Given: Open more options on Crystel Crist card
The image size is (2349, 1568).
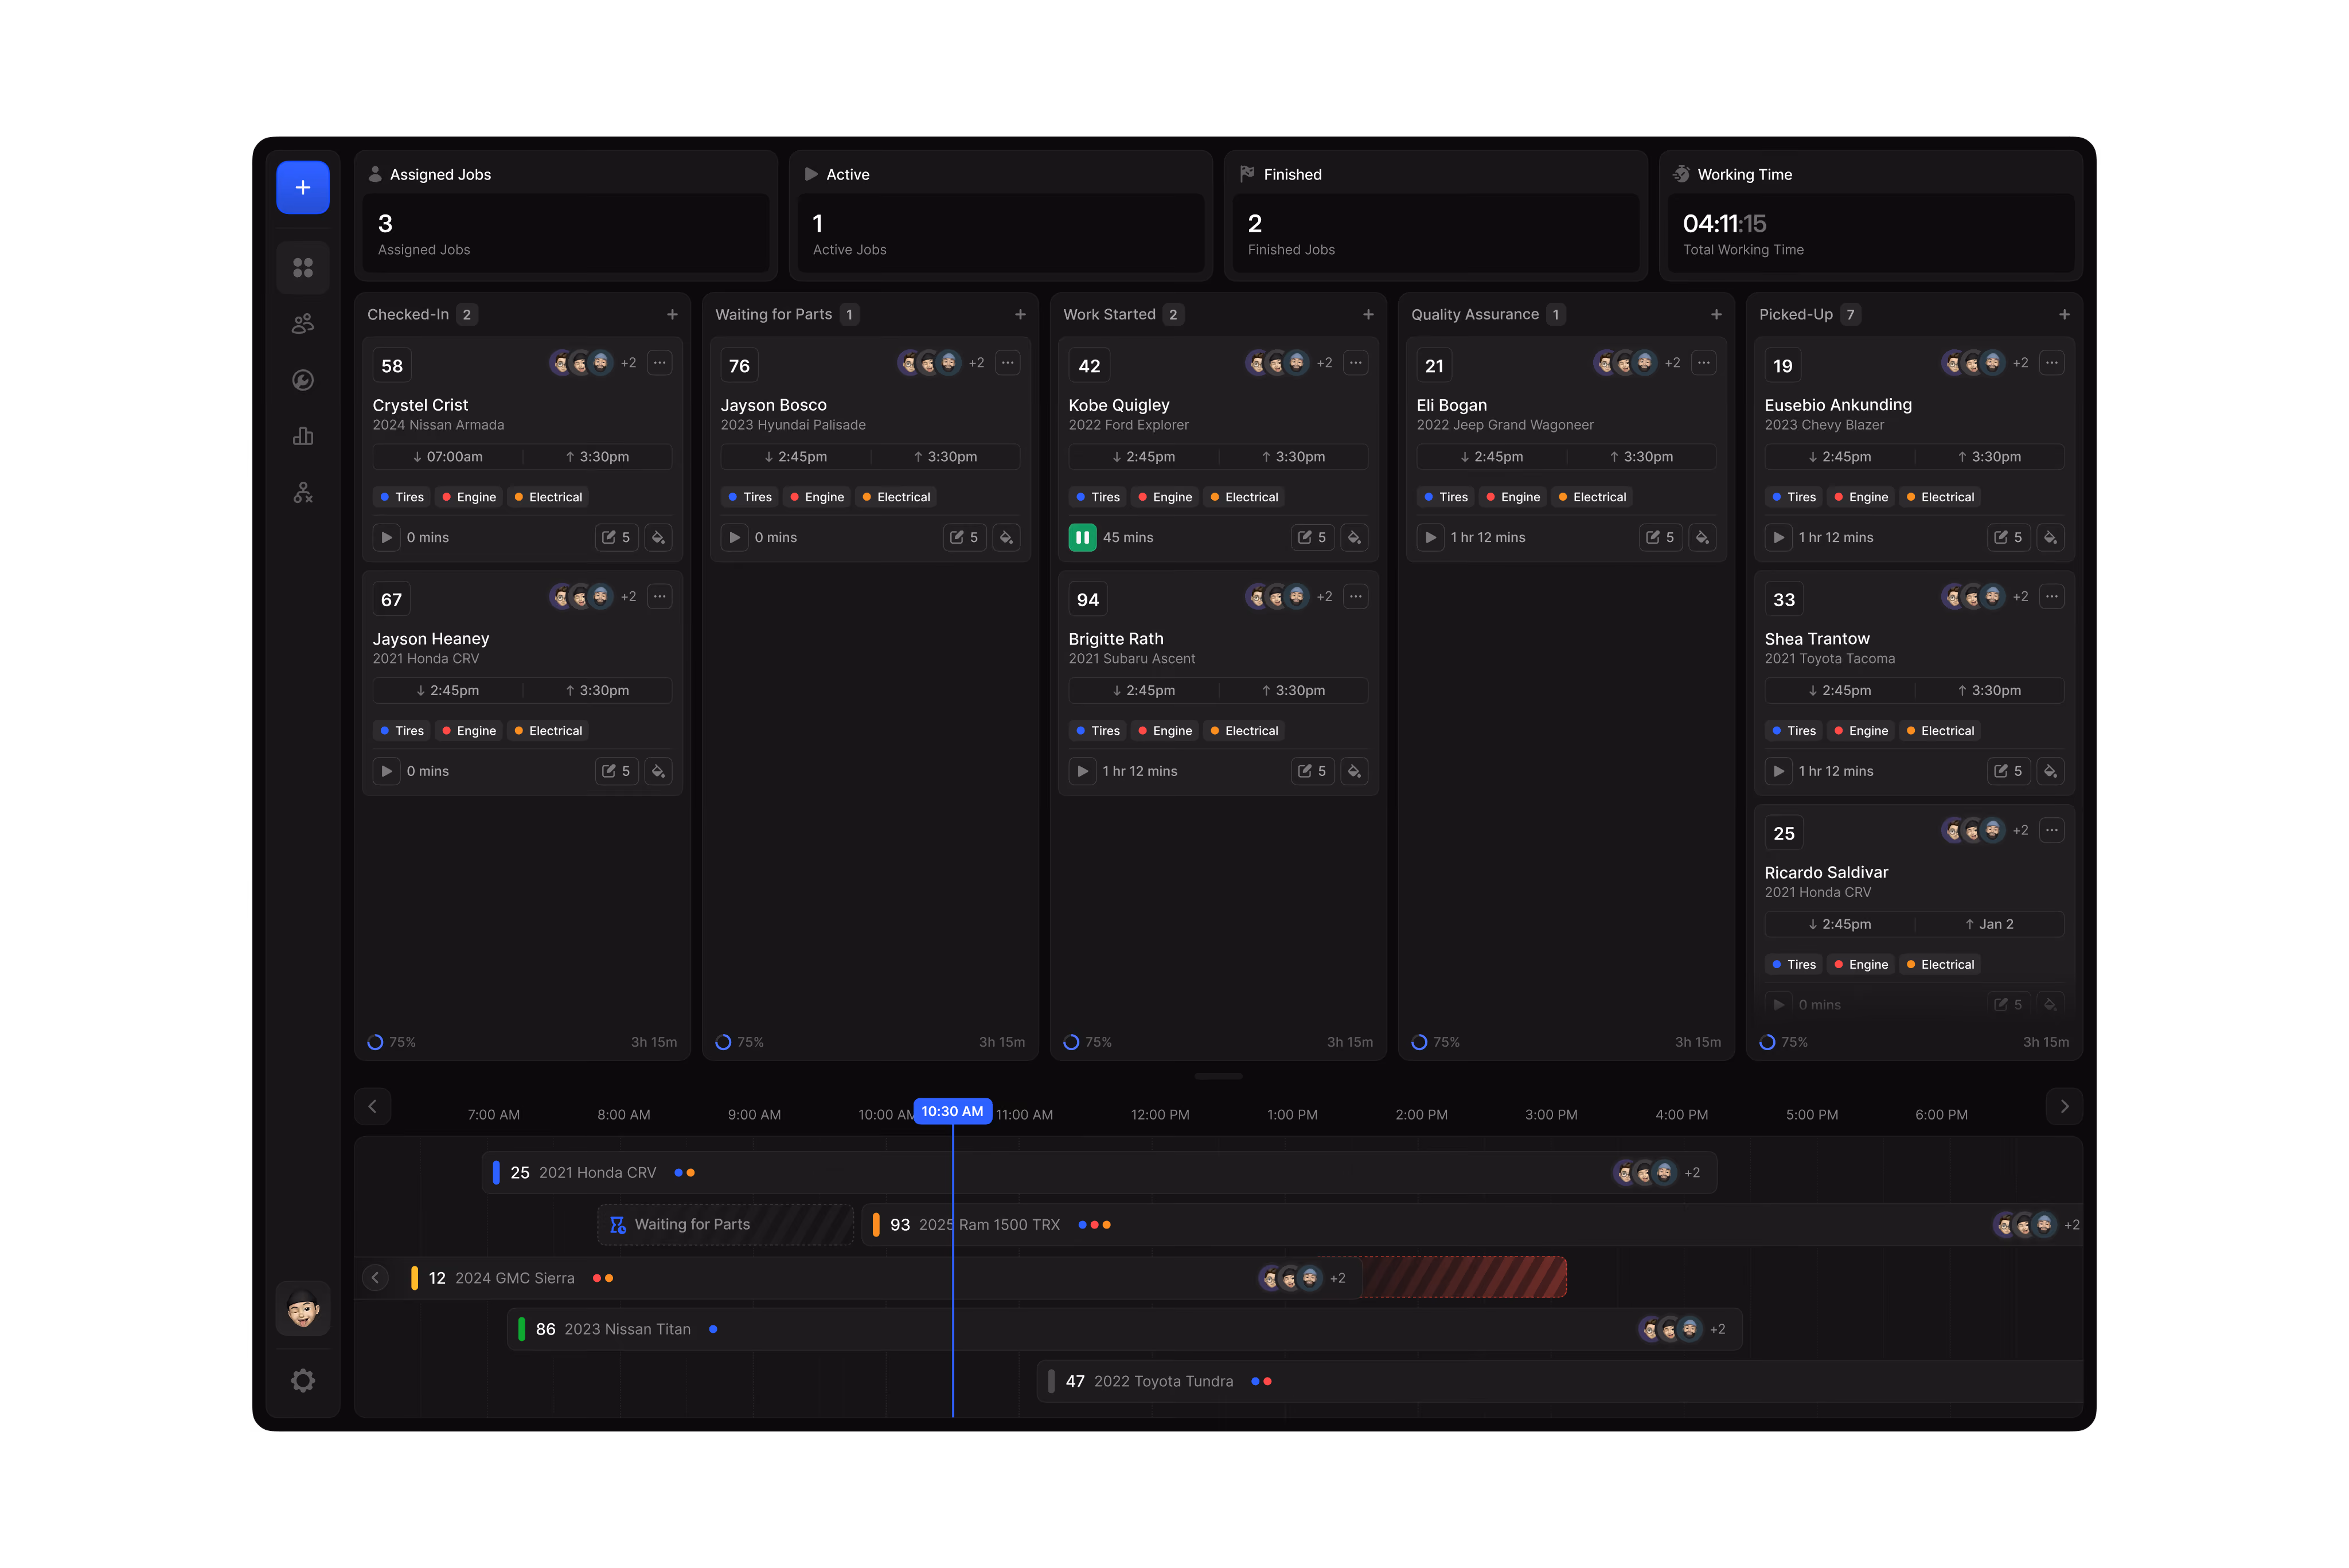Looking at the screenshot, I should pyautogui.click(x=659, y=362).
